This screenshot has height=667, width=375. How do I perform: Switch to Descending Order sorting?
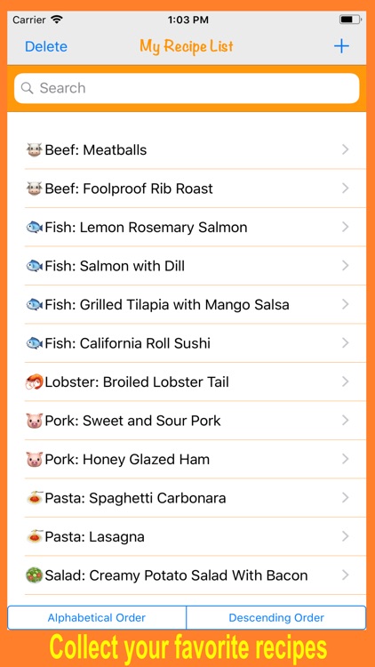click(276, 618)
